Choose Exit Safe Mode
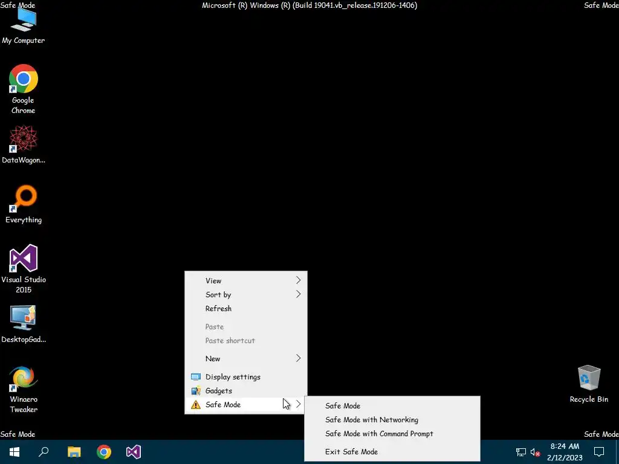Viewport: 619px width, 464px height. [x=392, y=452]
